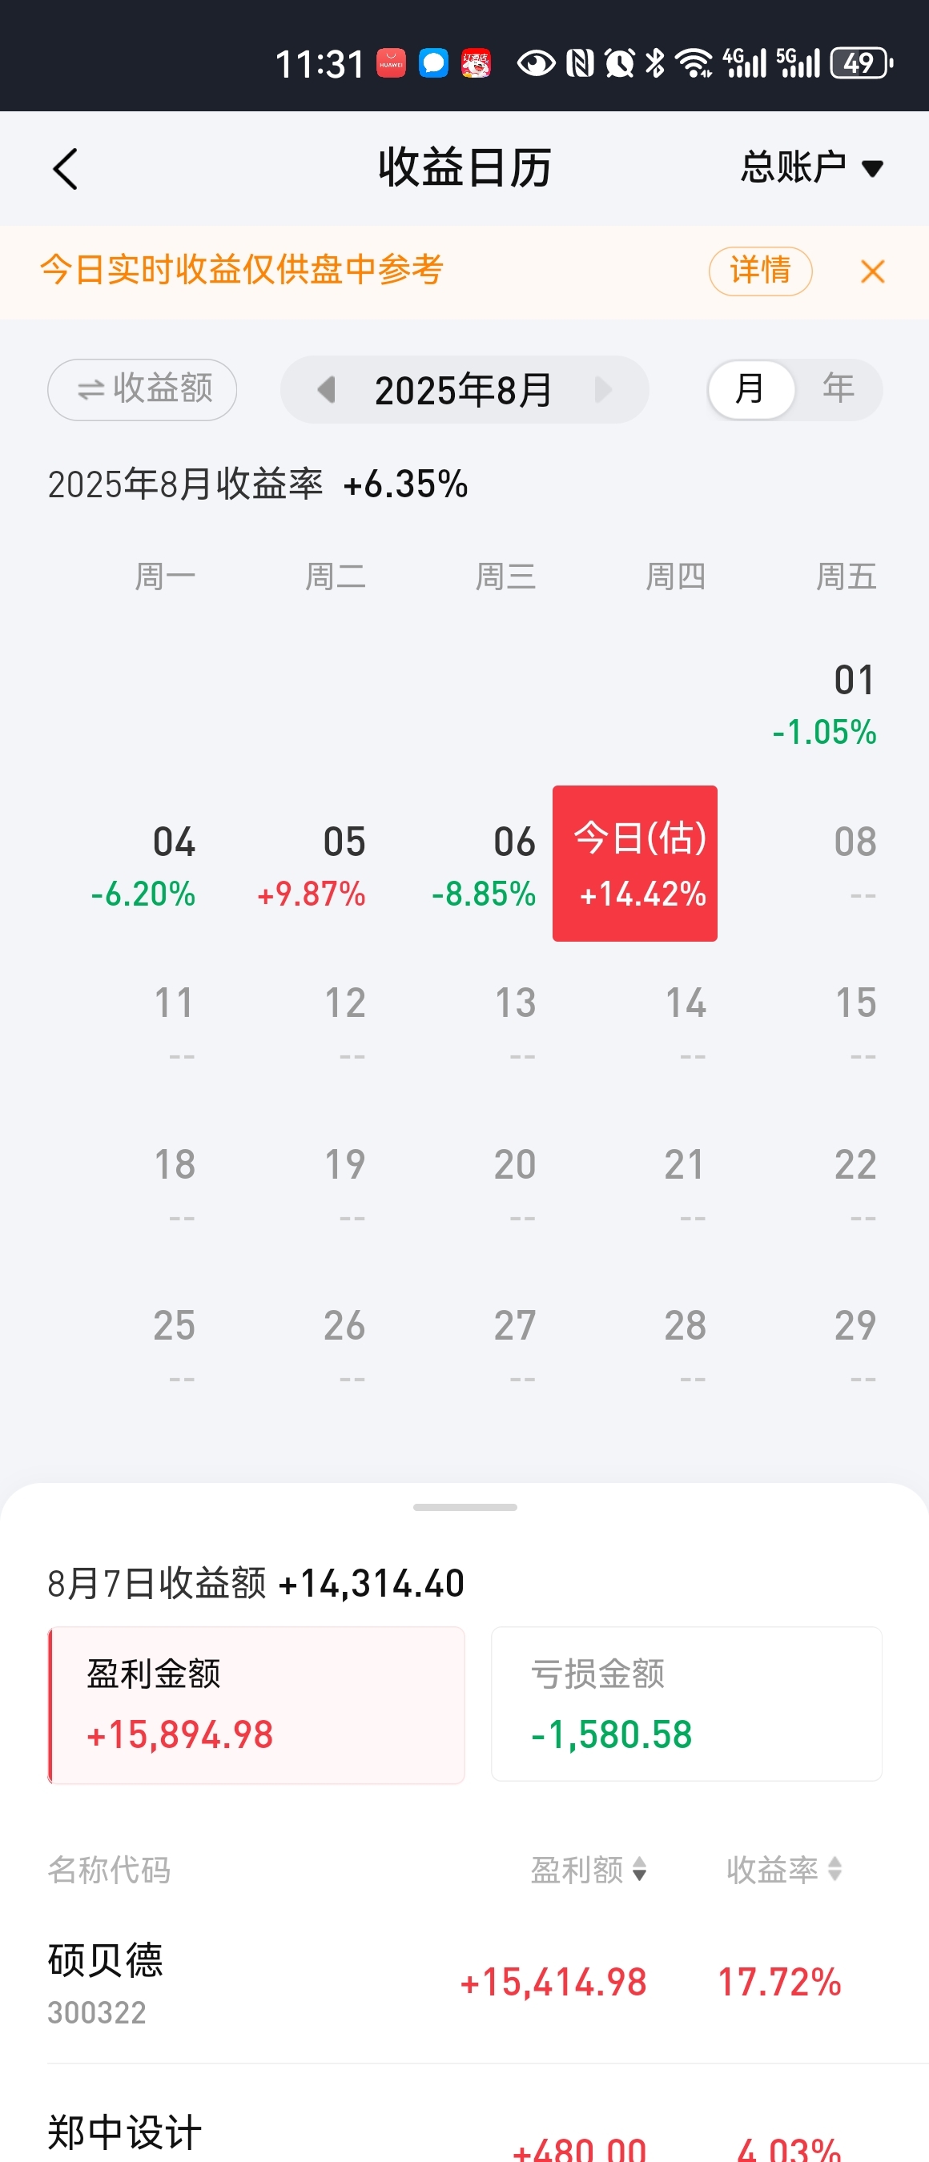Tap the back arrow icon
Screen dimensions: 929x2162
click(66, 169)
